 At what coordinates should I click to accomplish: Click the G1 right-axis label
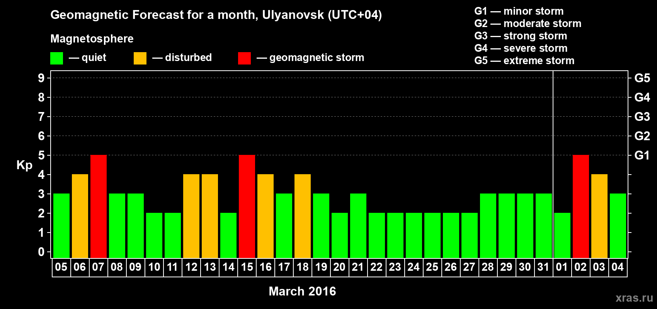coord(642,155)
